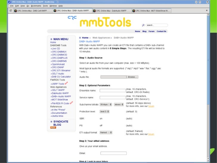Click the search magnifier icon
217x163 pixels.
(143, 25)
